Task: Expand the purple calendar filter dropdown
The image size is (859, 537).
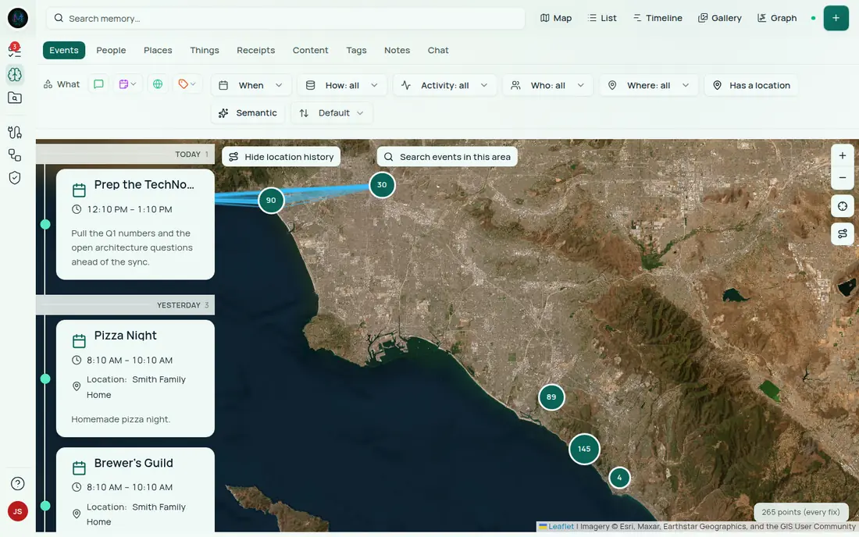Action: point(127,84)
